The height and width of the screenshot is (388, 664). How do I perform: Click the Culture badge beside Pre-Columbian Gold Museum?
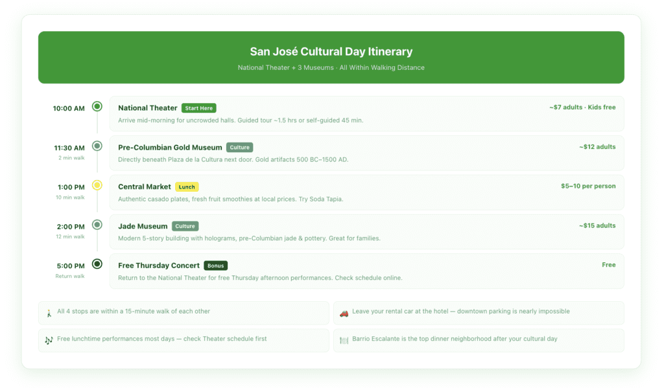239,148
